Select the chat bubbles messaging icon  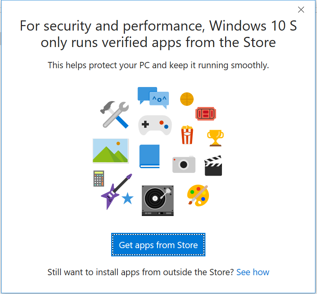click(153, 98)
